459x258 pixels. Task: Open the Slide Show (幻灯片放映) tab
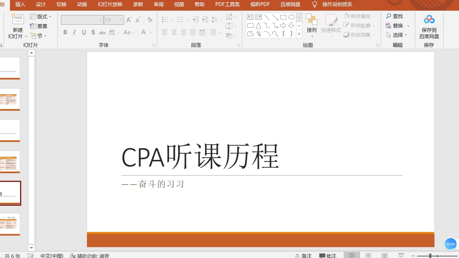pyautogui.click(x=110, y=4)
